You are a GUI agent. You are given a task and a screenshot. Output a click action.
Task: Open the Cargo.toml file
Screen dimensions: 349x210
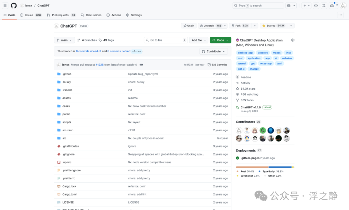[69, 195]
